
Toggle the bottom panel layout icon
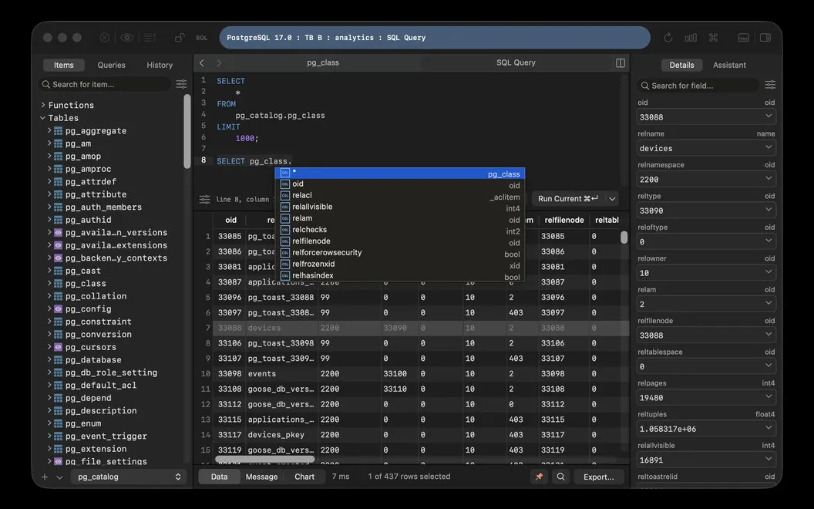[x=743, y=37]
